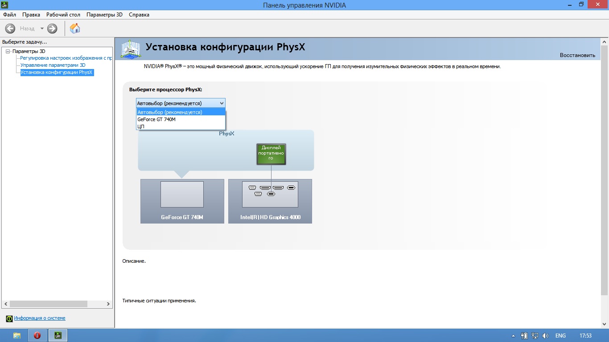Click the network tray icon
609x342 pixels.
(x=535, y=336)
